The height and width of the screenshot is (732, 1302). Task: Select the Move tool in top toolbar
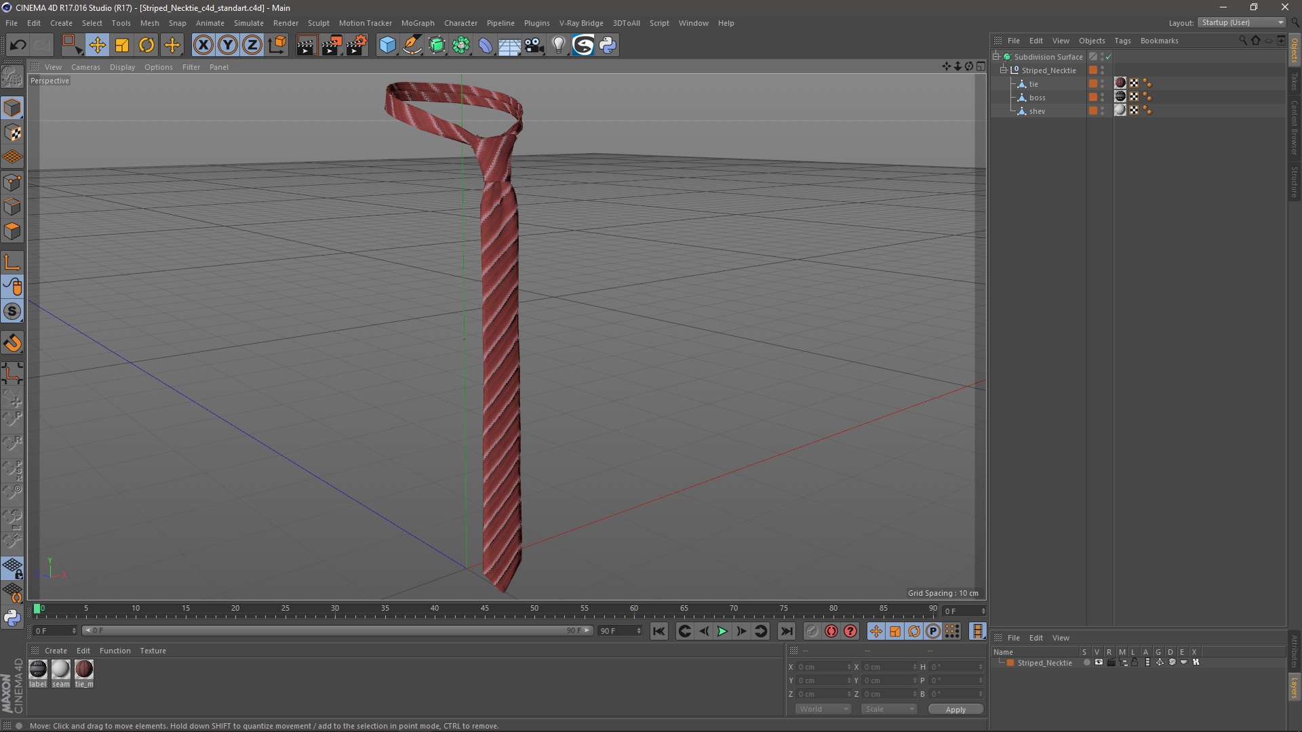click(97, 45)
